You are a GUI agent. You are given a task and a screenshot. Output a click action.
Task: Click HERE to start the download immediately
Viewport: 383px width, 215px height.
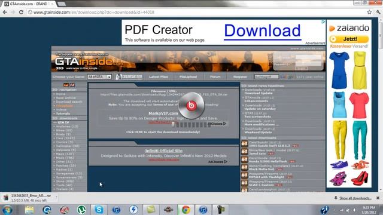(163, 132)
